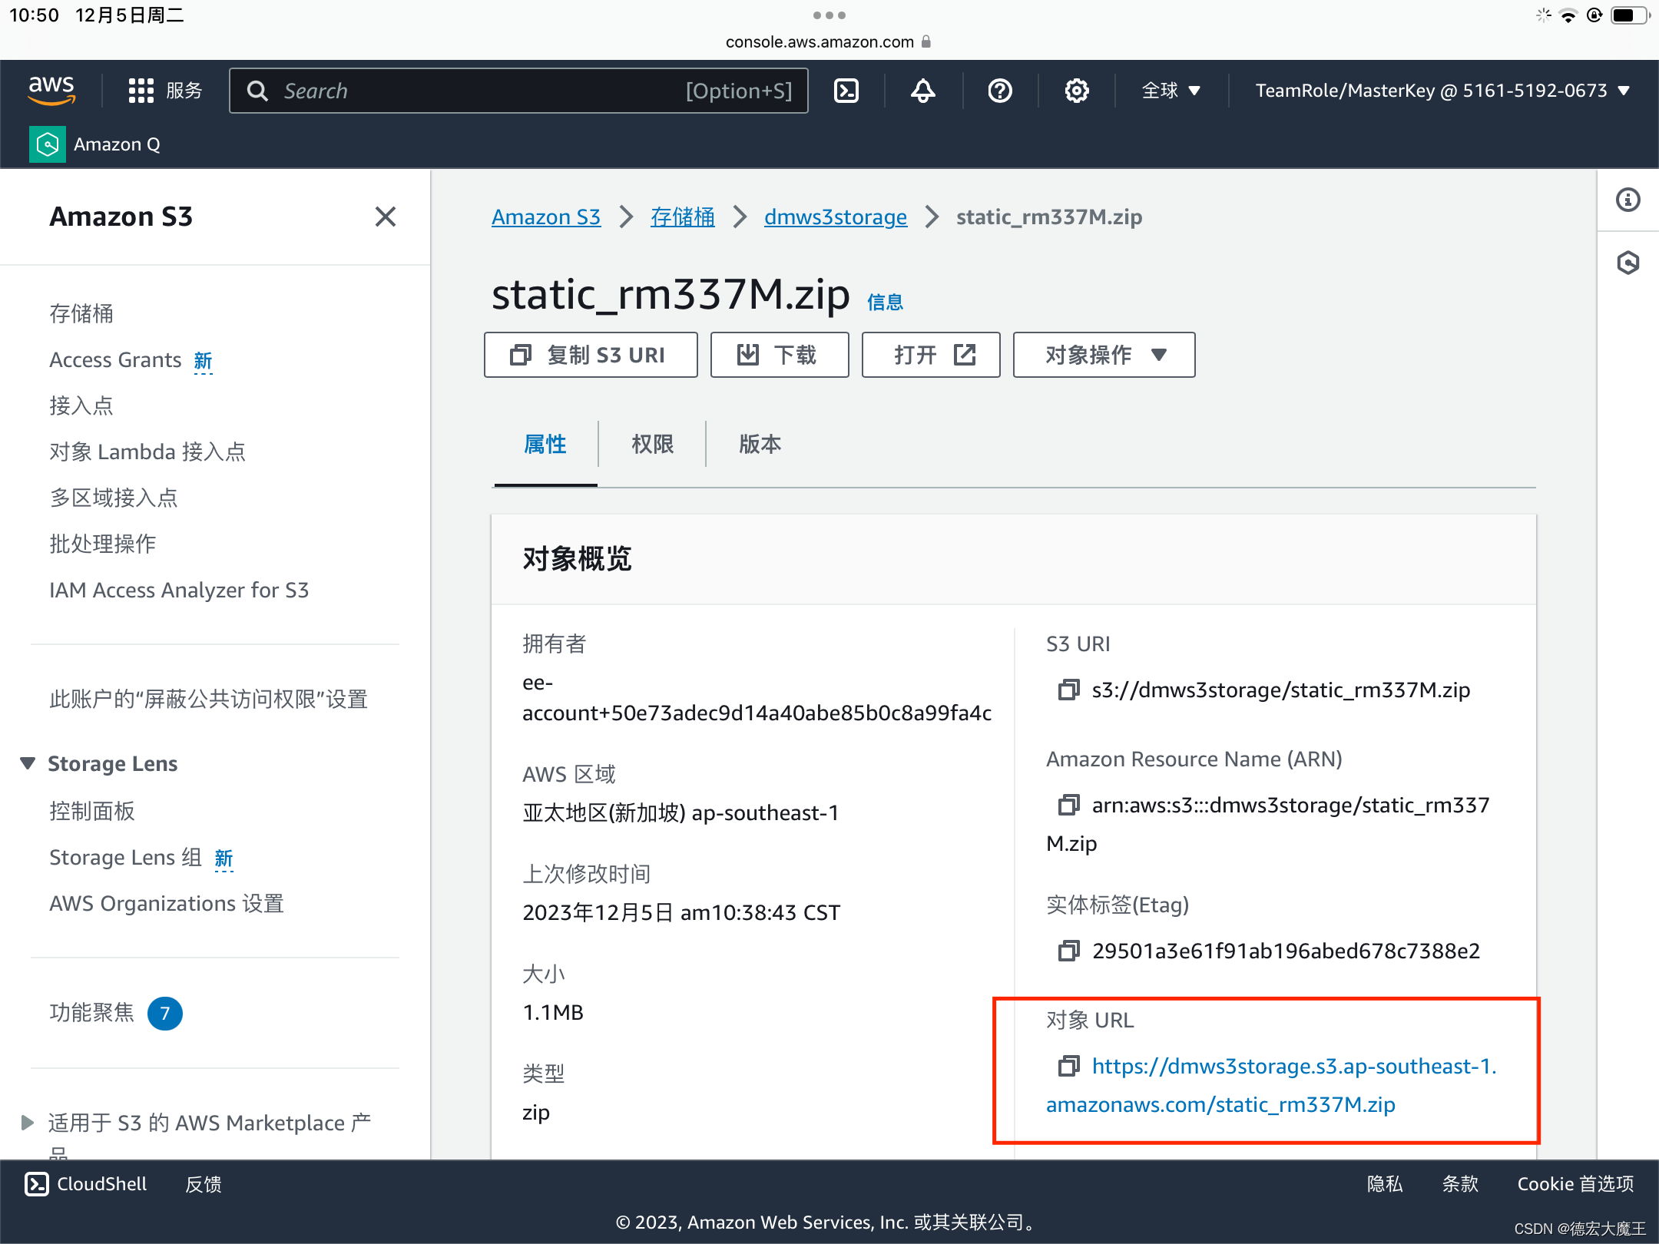This screenshot has height=1244, width=1659.
Task: Open IAM Access Analyzer for S3
Action: [179, 590]
